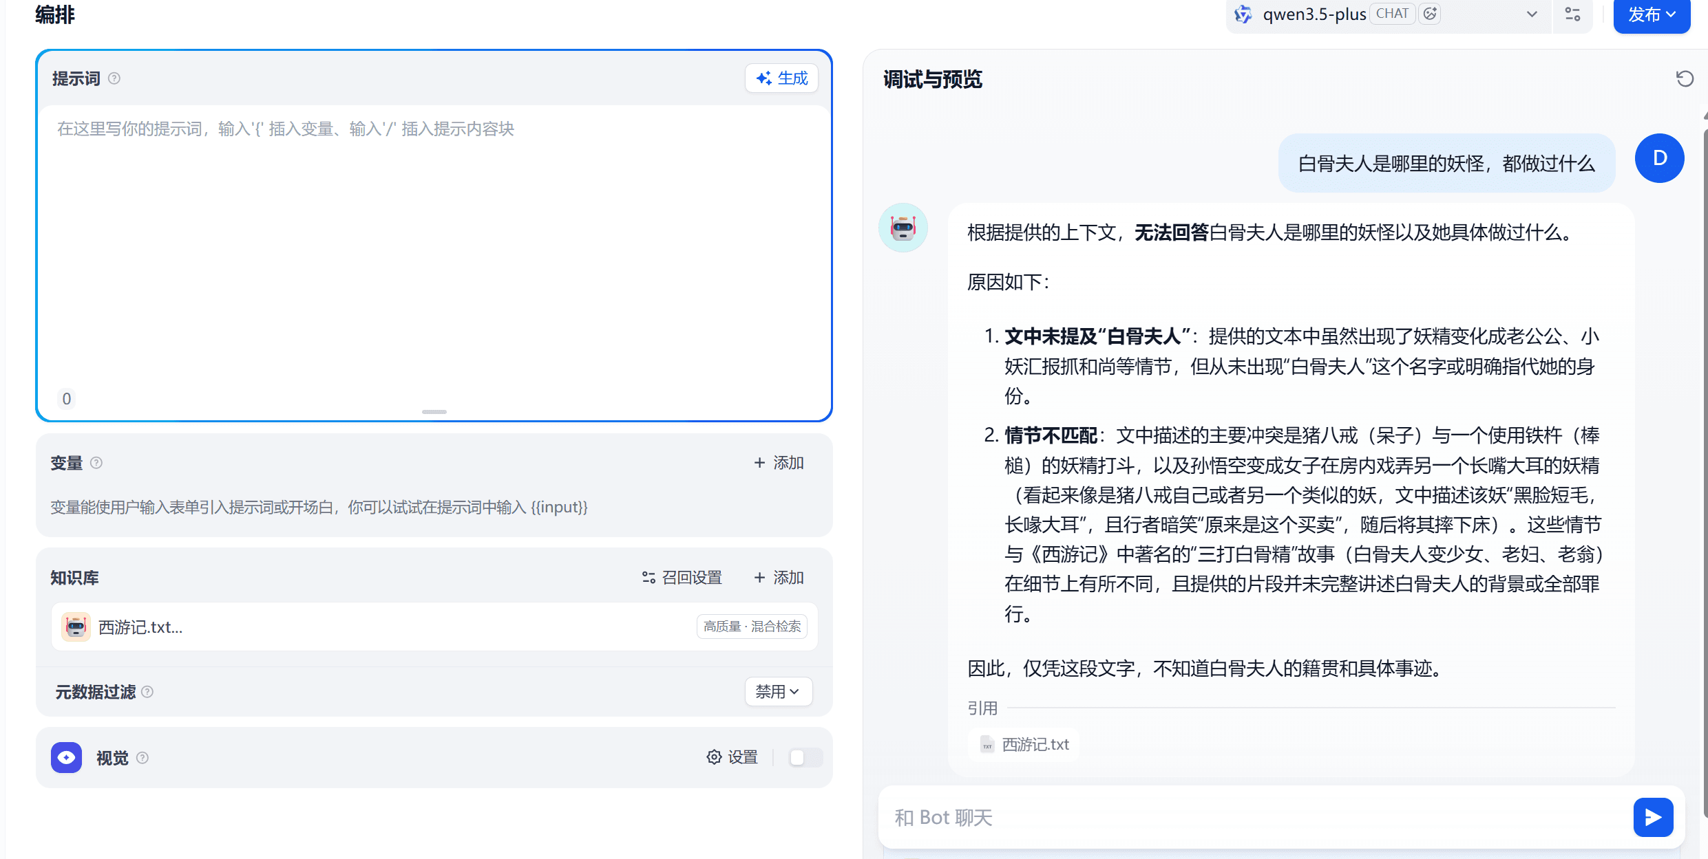Open the metadata filter 禁用 dropdown

point(778,691)
